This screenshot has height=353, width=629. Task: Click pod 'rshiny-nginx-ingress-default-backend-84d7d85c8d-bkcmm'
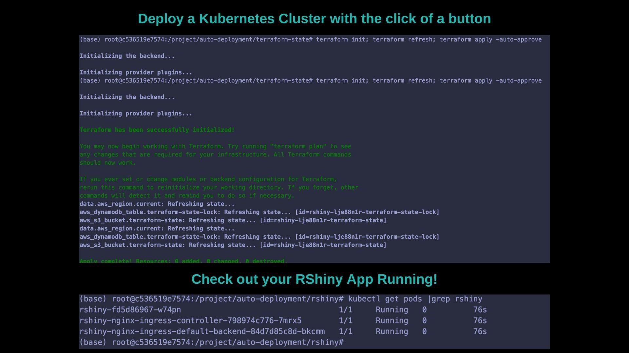click(202, 331)
